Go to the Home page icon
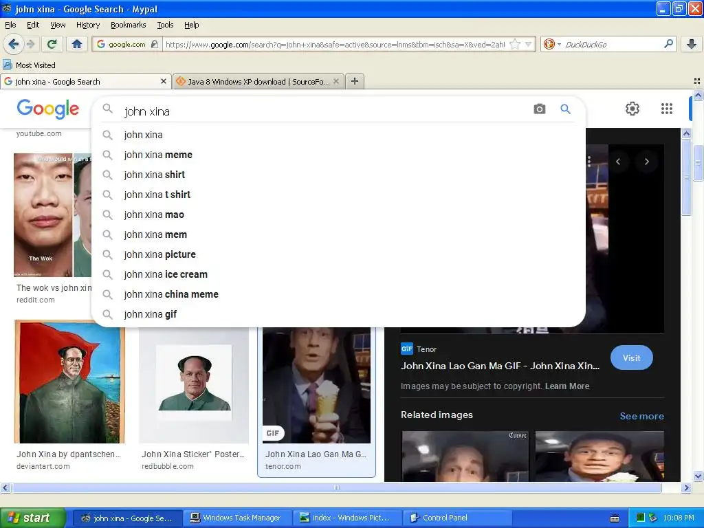The width and height of the screenshot is (704, 528). tap(77, 44)
